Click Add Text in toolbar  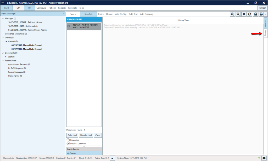click(133, 14)
